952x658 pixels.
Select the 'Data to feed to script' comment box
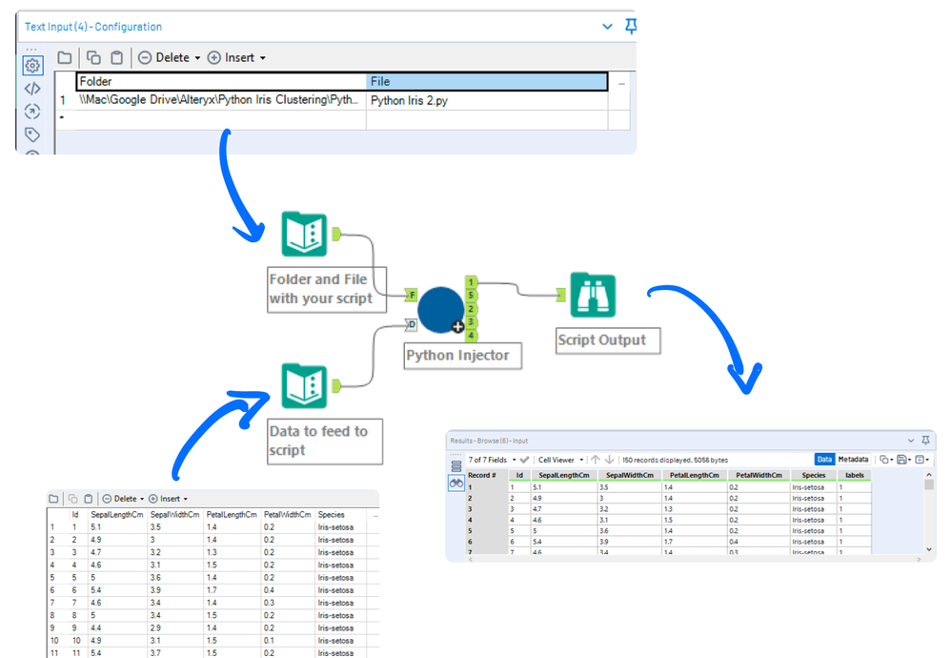click(x=325, y=442)
